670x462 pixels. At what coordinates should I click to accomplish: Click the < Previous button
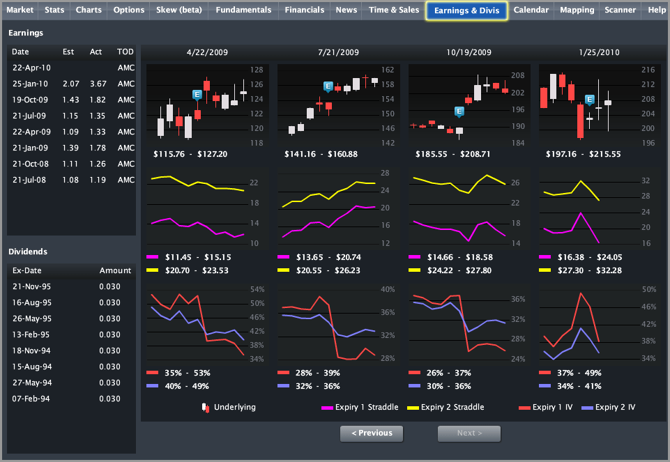click(372, 433)
